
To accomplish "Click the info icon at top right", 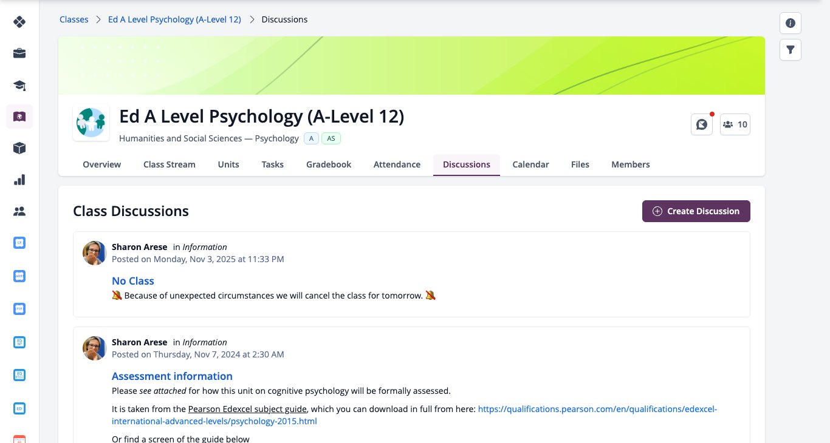I will tap(791, 23).
